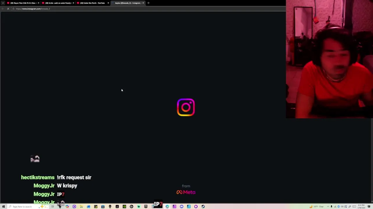View site information icon beside URL
Viewport: 373px width, 209px height.
(x=13, y=9)
